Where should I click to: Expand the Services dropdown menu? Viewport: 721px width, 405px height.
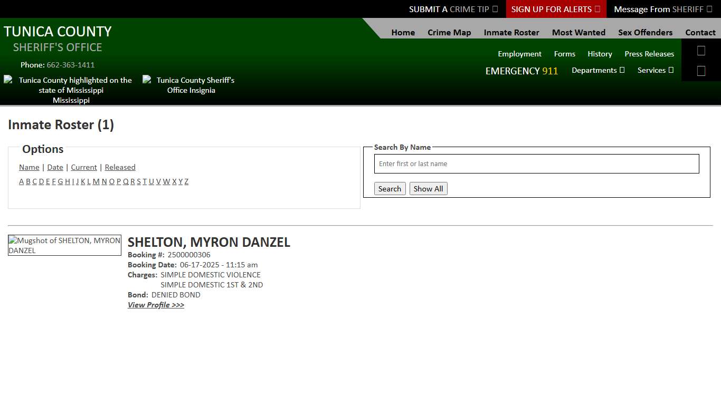point(655,70)
